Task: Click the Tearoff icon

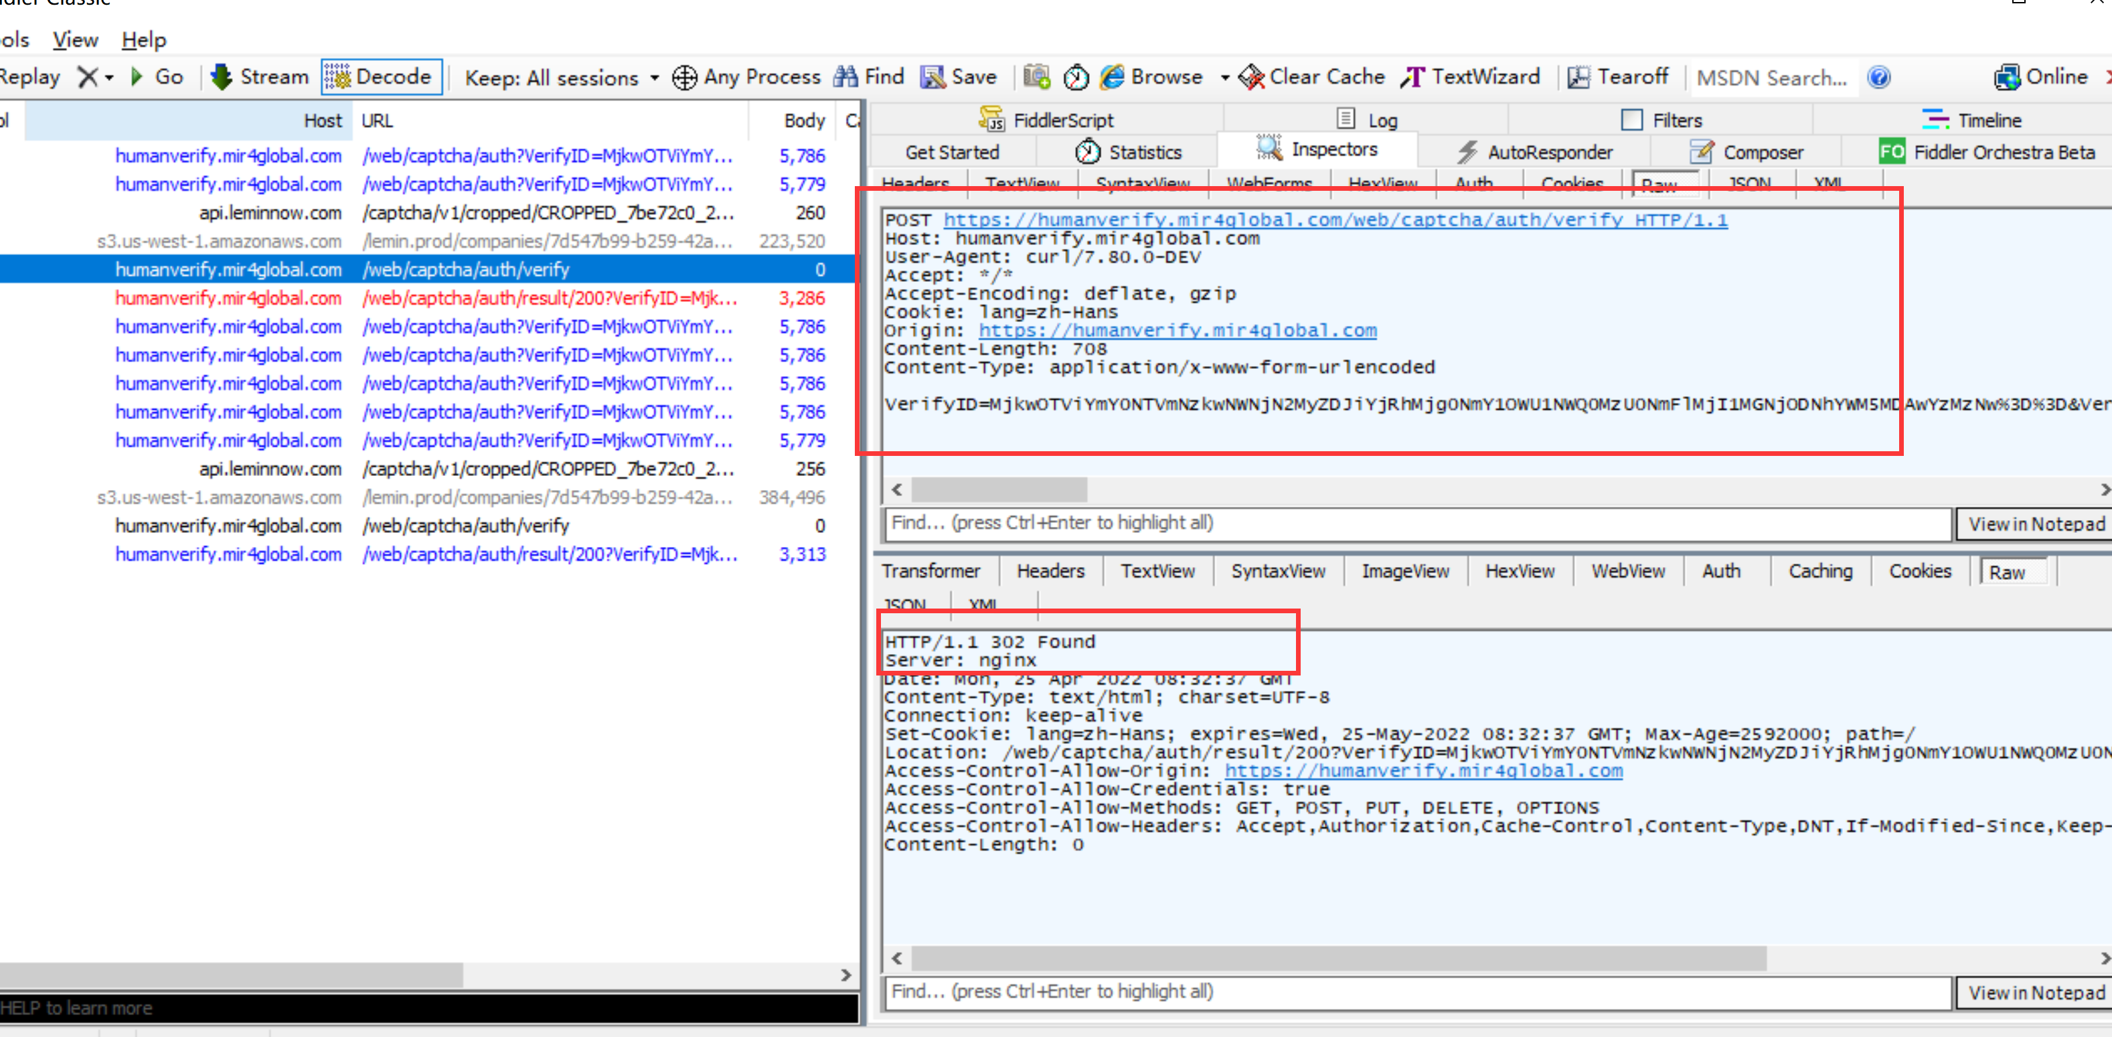Action: [1578, 76]
